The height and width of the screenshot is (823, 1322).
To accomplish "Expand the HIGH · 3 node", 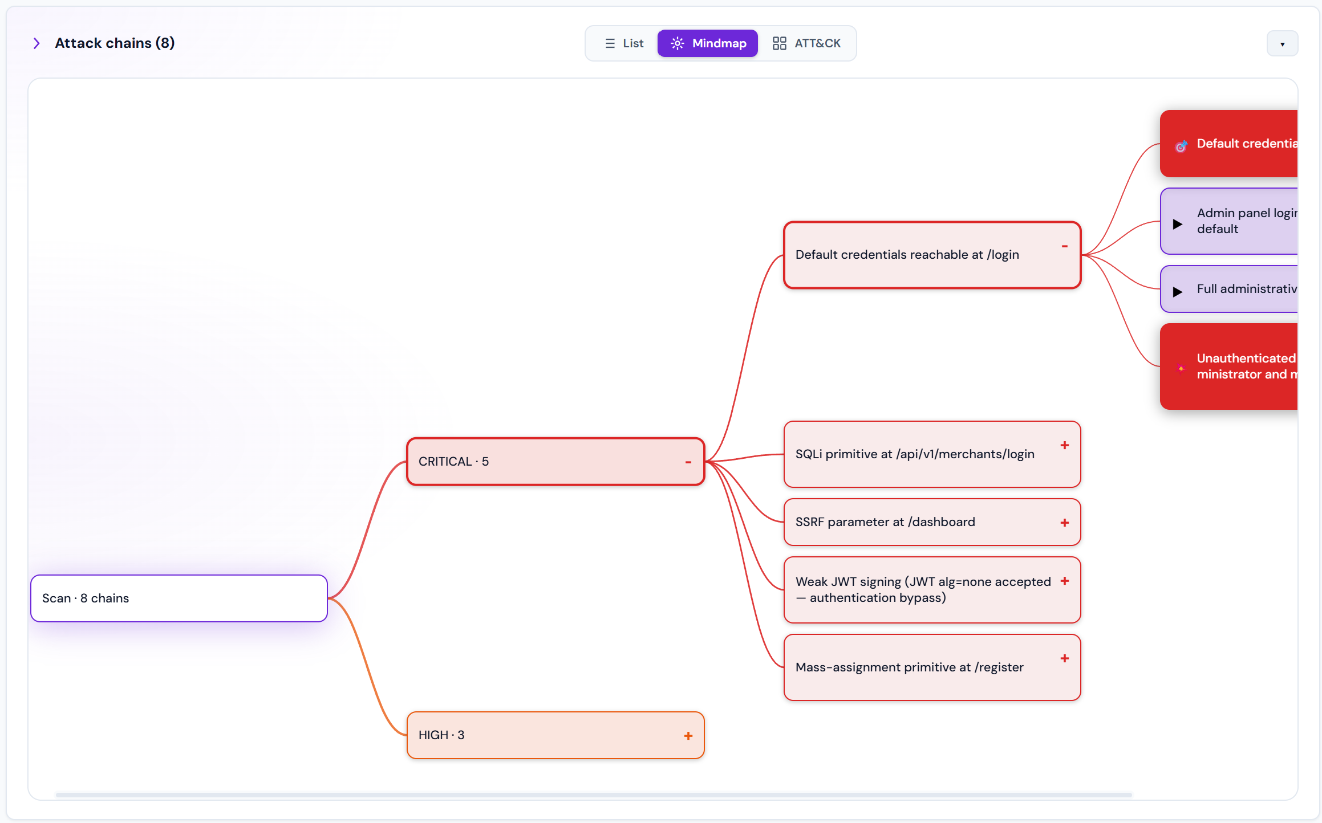I will [688, 736].
